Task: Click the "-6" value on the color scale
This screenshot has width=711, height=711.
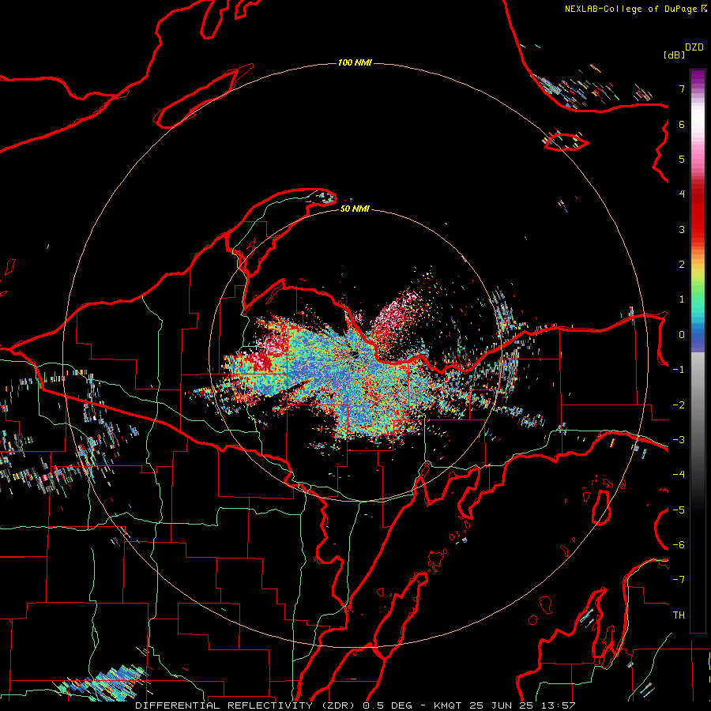Action: (x=679, y=545)
